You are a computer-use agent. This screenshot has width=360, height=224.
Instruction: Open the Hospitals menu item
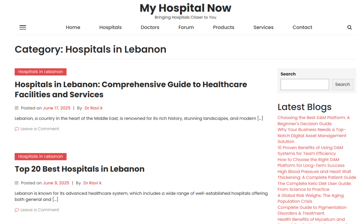point(110,27)
